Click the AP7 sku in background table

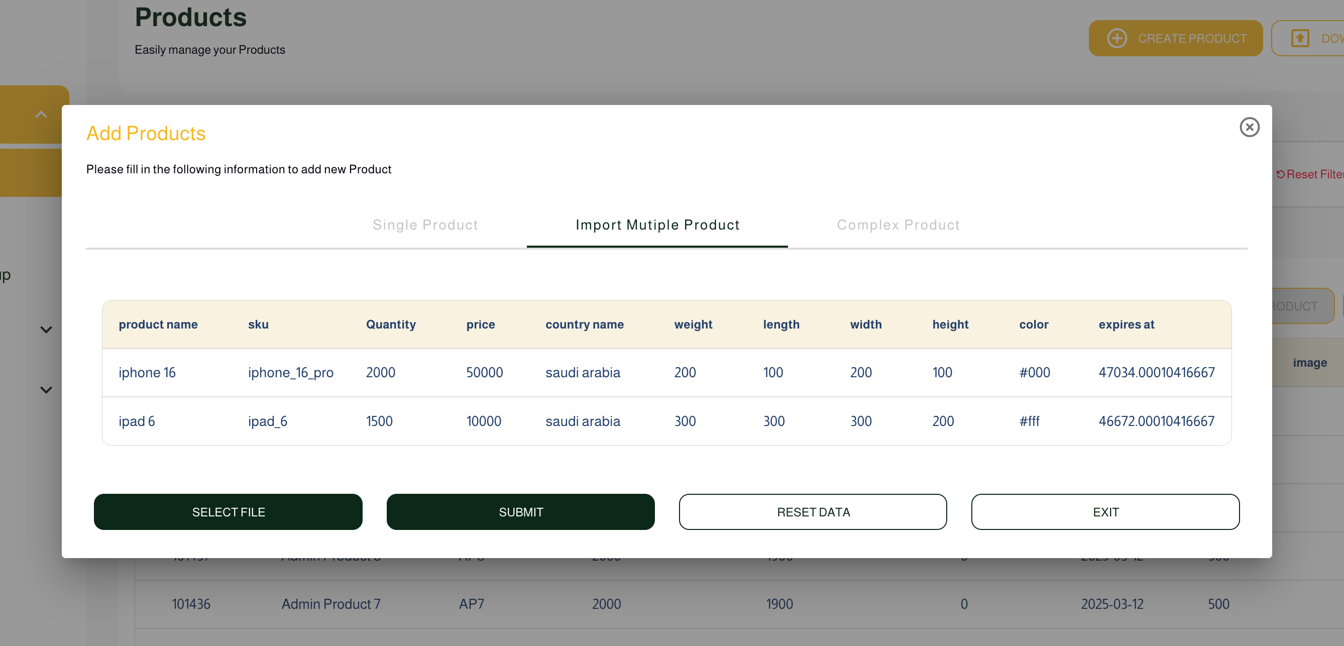pos(472,604)
